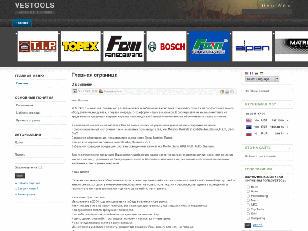This screenshot has width=308, height=231.
Task: Click the Select Language dropdown arrow
Action: 277,79
